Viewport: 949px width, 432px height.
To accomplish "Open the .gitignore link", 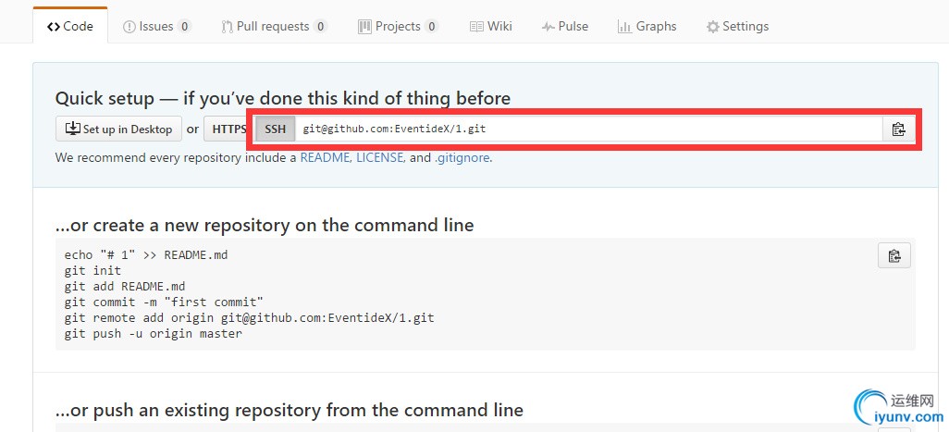I will pos(462,158).
